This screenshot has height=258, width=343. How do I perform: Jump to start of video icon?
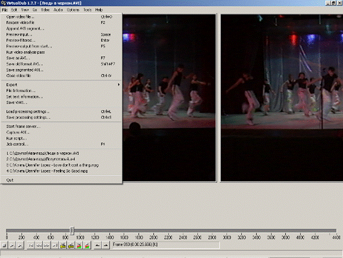point(31,245)
